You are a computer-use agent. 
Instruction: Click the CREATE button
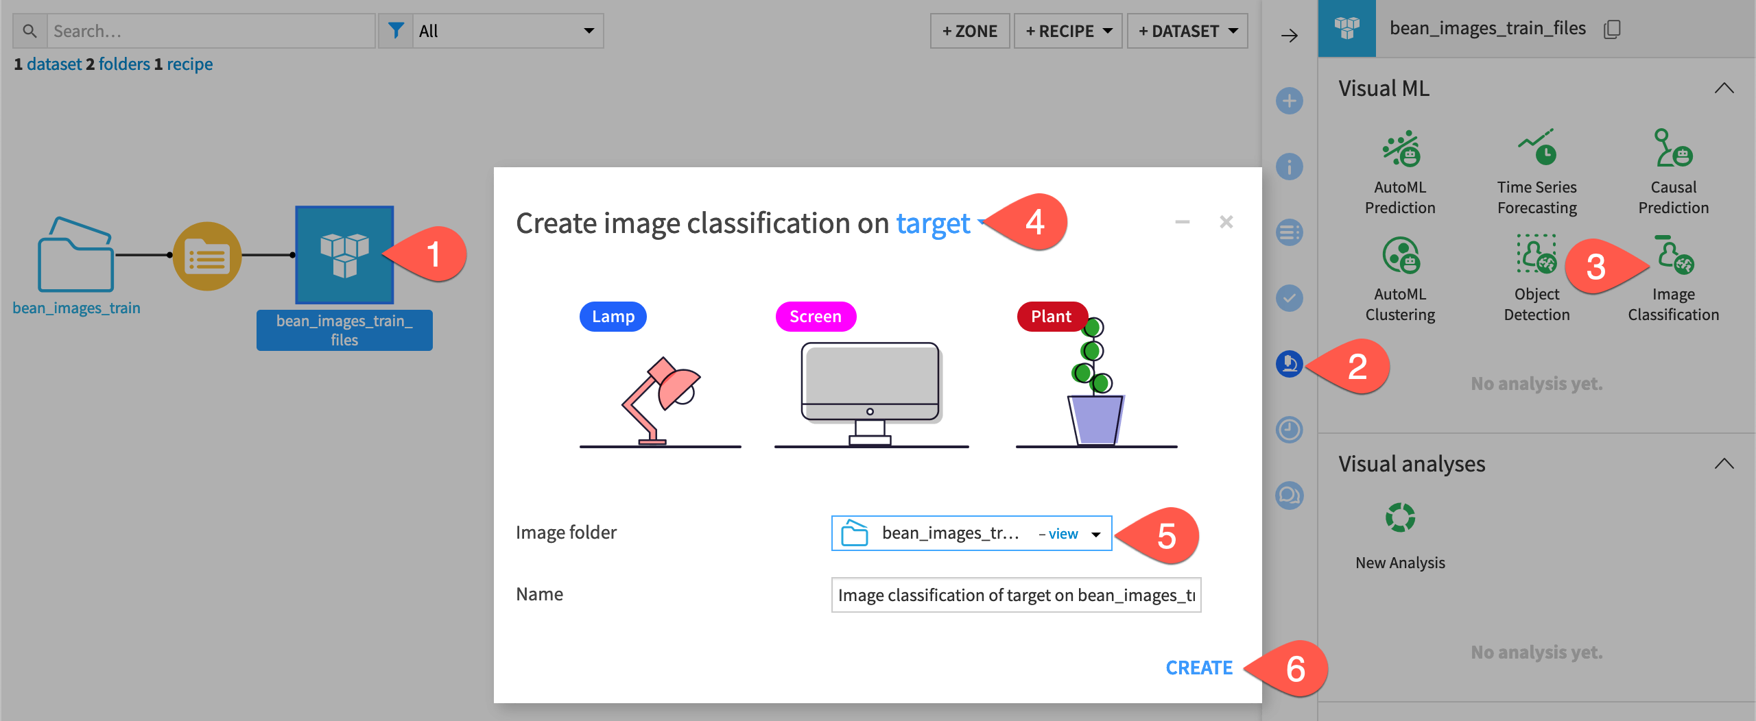click(1198, 668)
